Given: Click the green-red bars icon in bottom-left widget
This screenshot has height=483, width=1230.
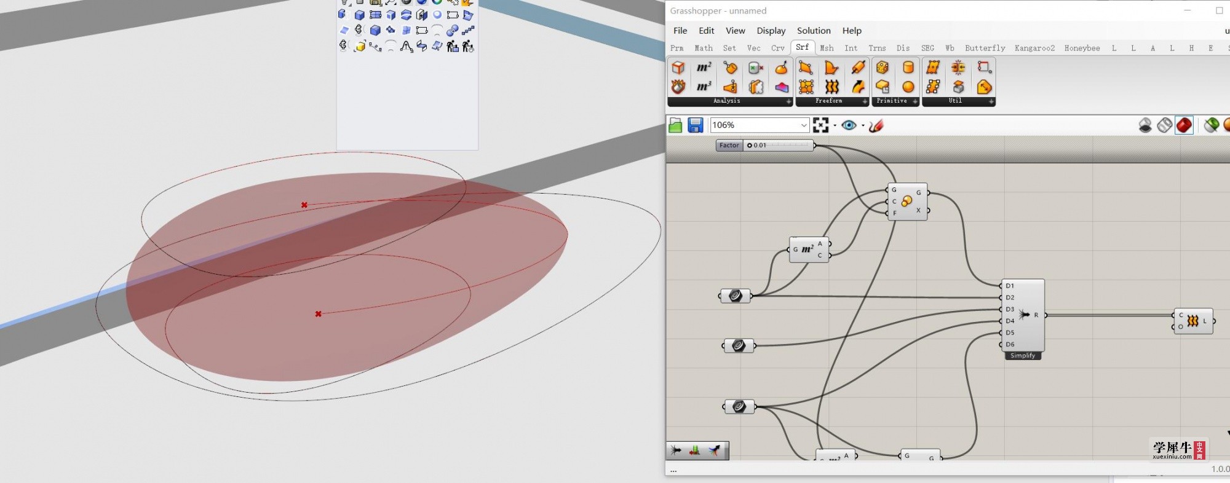Looking at the screenshot, I should pyautogui.click(x=695, y=450).
